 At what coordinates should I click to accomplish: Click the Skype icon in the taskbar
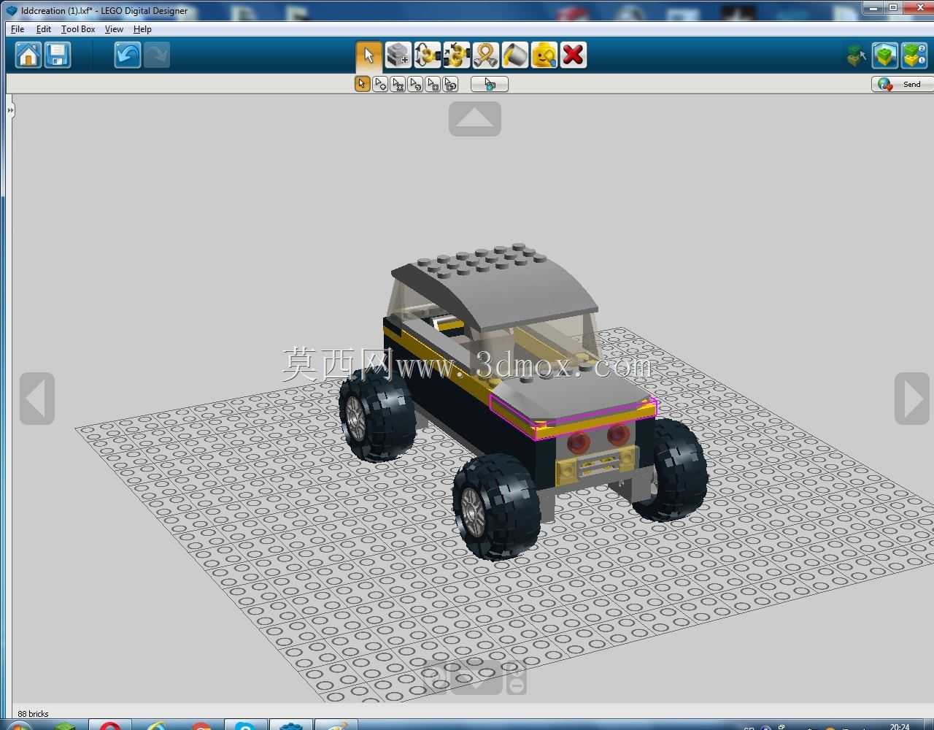(x=245, y=726)
